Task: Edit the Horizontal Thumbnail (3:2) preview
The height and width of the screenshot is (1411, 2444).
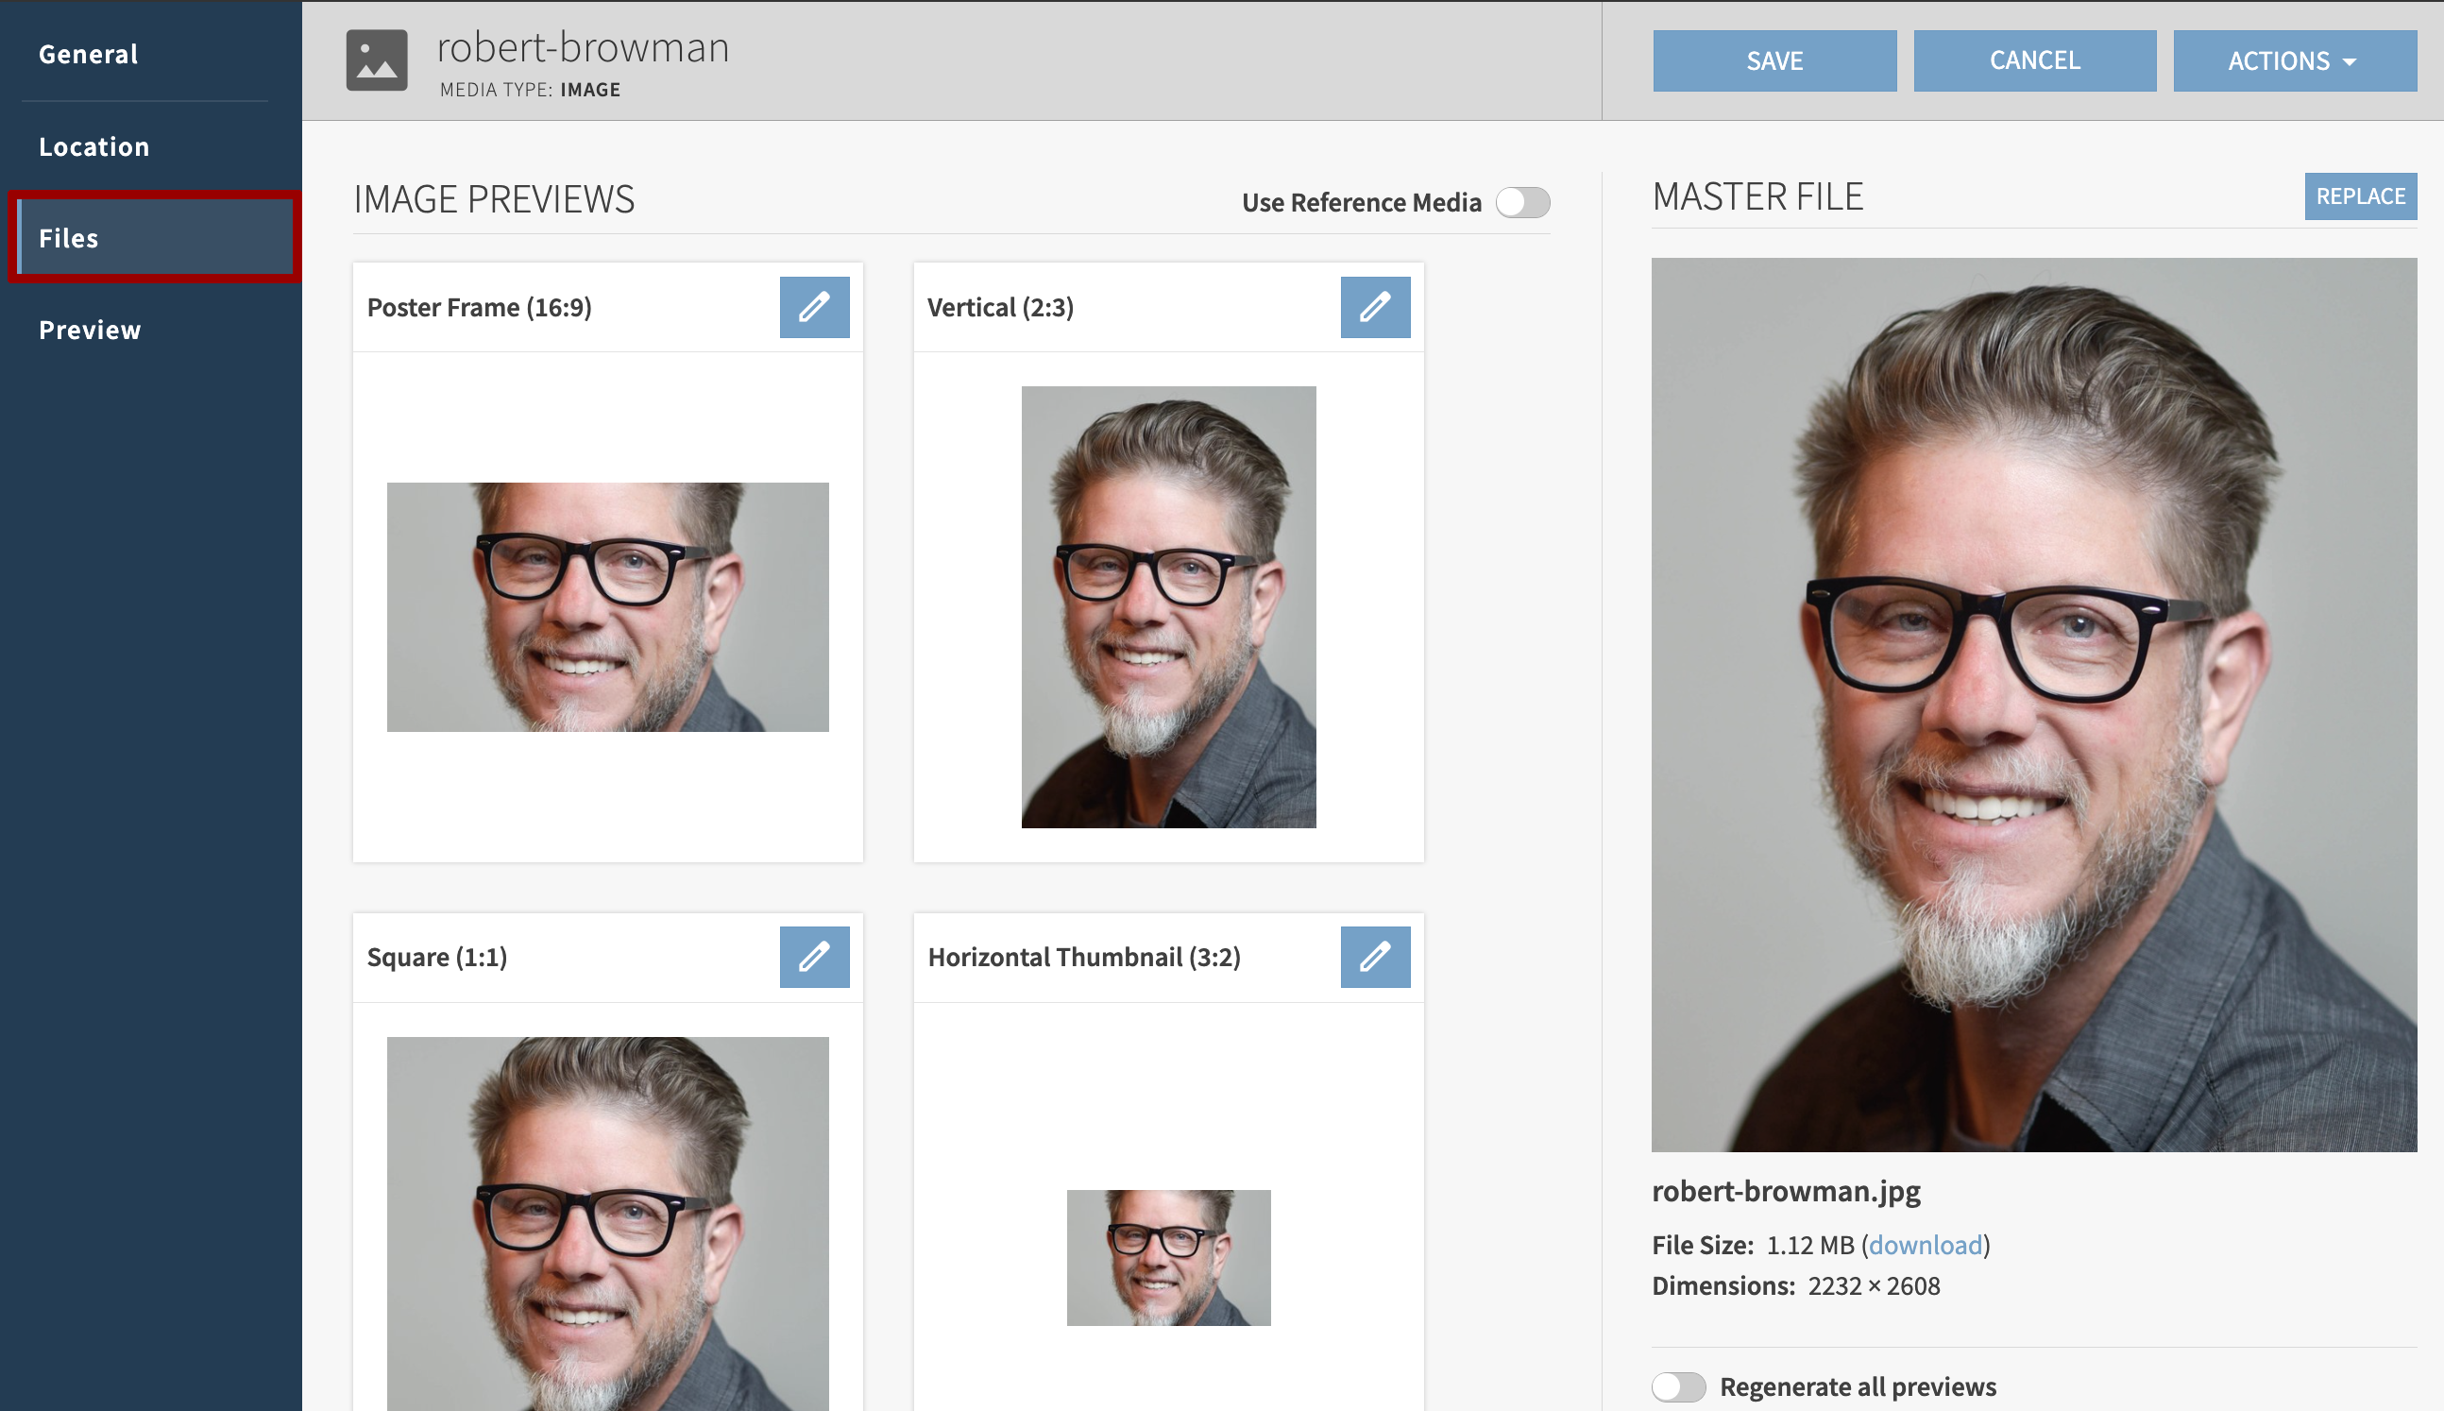Action: point(1375,957)
